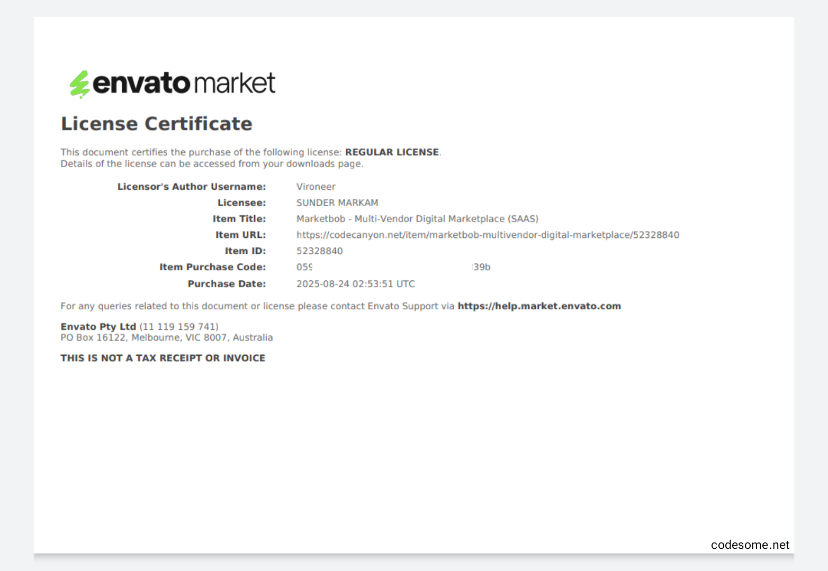Click the Envato Pty Ltd company name

click(x=98, y=327)
